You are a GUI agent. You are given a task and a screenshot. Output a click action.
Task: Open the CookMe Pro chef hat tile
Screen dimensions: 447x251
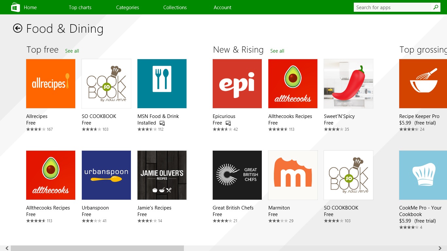coord(423,175)
